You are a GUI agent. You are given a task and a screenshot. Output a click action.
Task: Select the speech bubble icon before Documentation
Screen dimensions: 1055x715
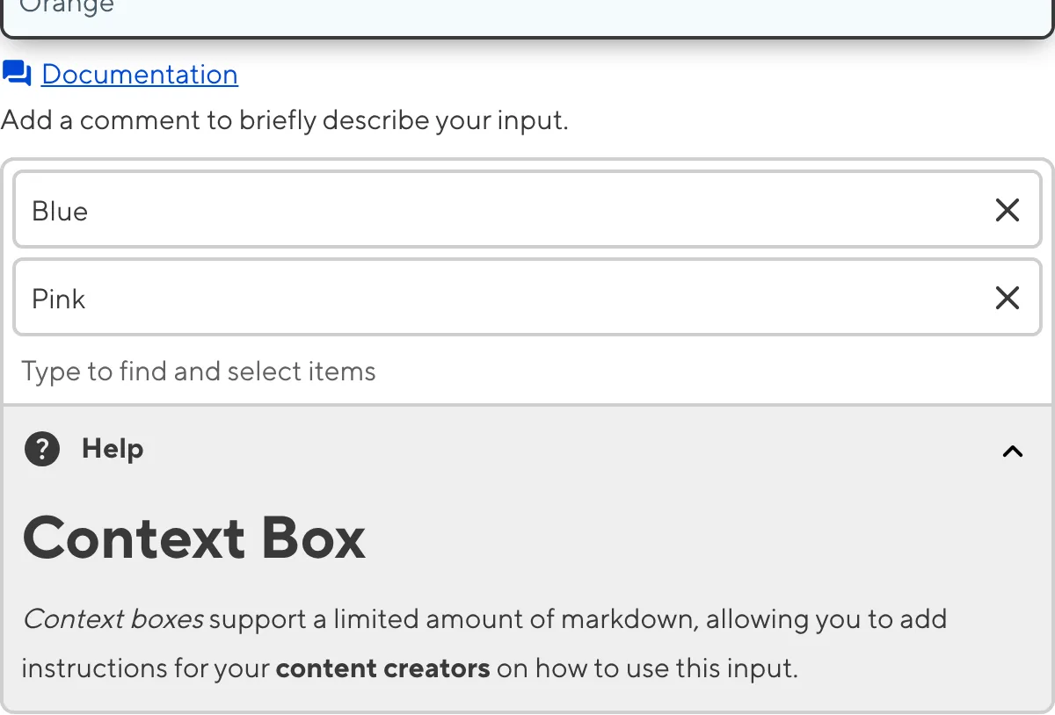16,74
